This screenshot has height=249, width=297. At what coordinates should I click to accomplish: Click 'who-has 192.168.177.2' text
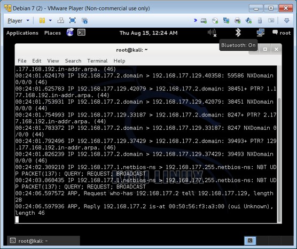pyautogui.click(x=144, y=193)
